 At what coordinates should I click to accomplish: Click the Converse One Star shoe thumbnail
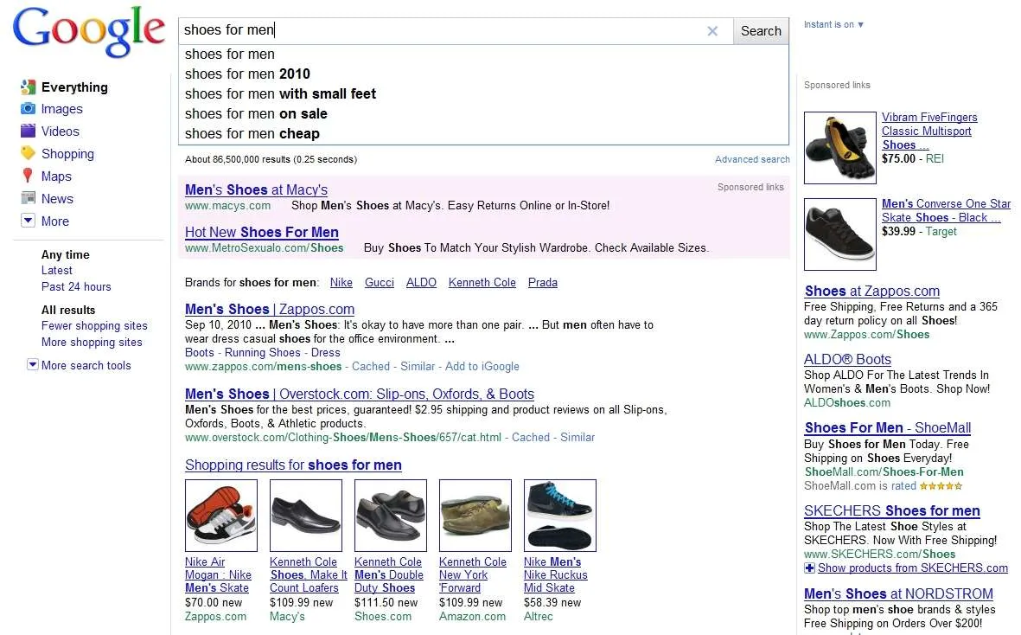click(840, 234)
